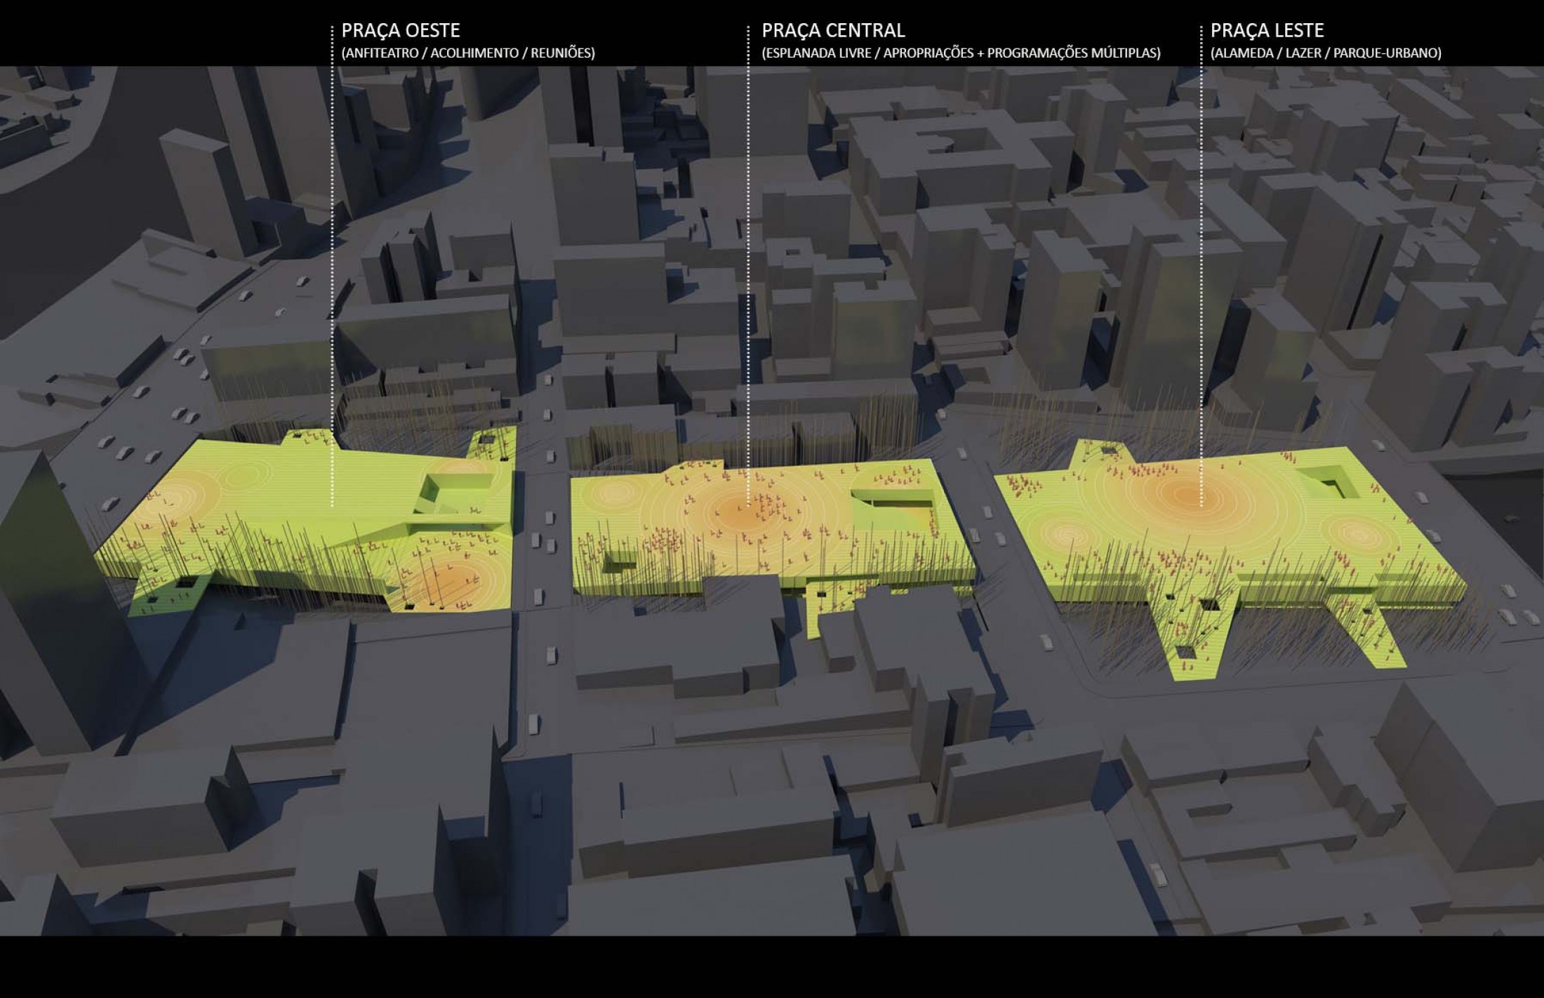
Task: Select the Anfiteatro / Acolhimento / Reuniões subtitle
Action: click(467, 53)
